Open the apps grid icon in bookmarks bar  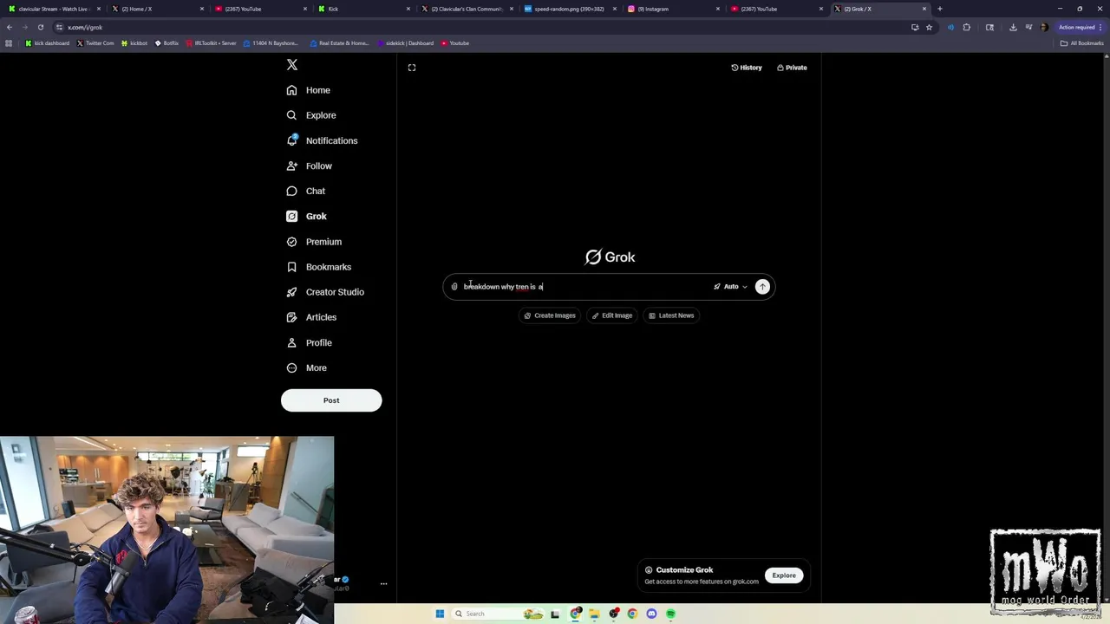pos(9,43)
